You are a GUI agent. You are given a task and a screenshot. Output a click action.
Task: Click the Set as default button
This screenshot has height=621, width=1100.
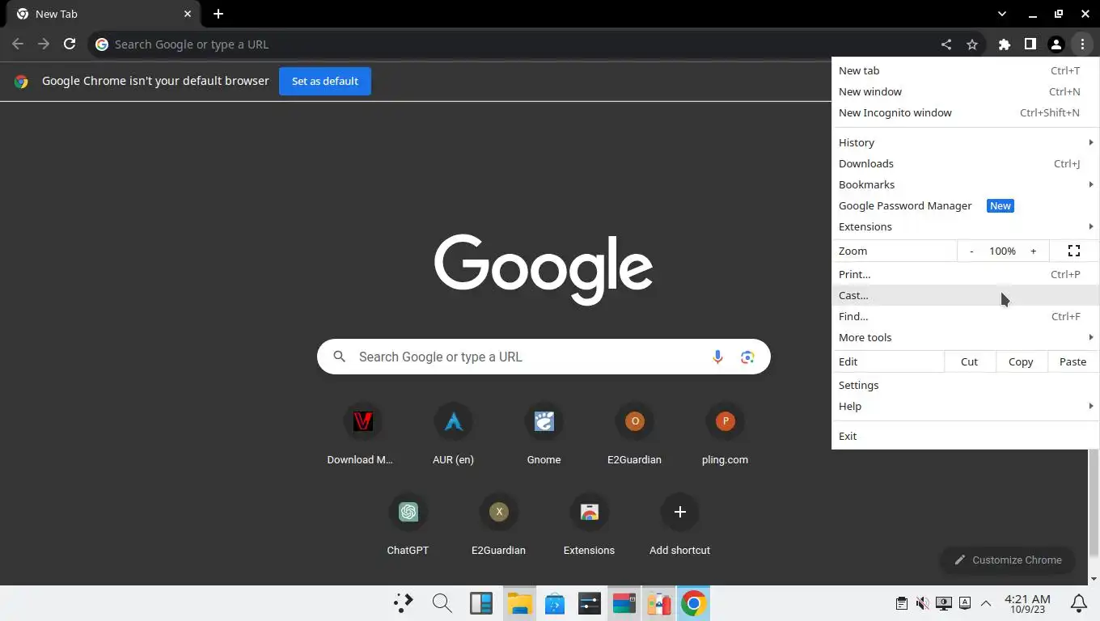[x=325, y=81]
